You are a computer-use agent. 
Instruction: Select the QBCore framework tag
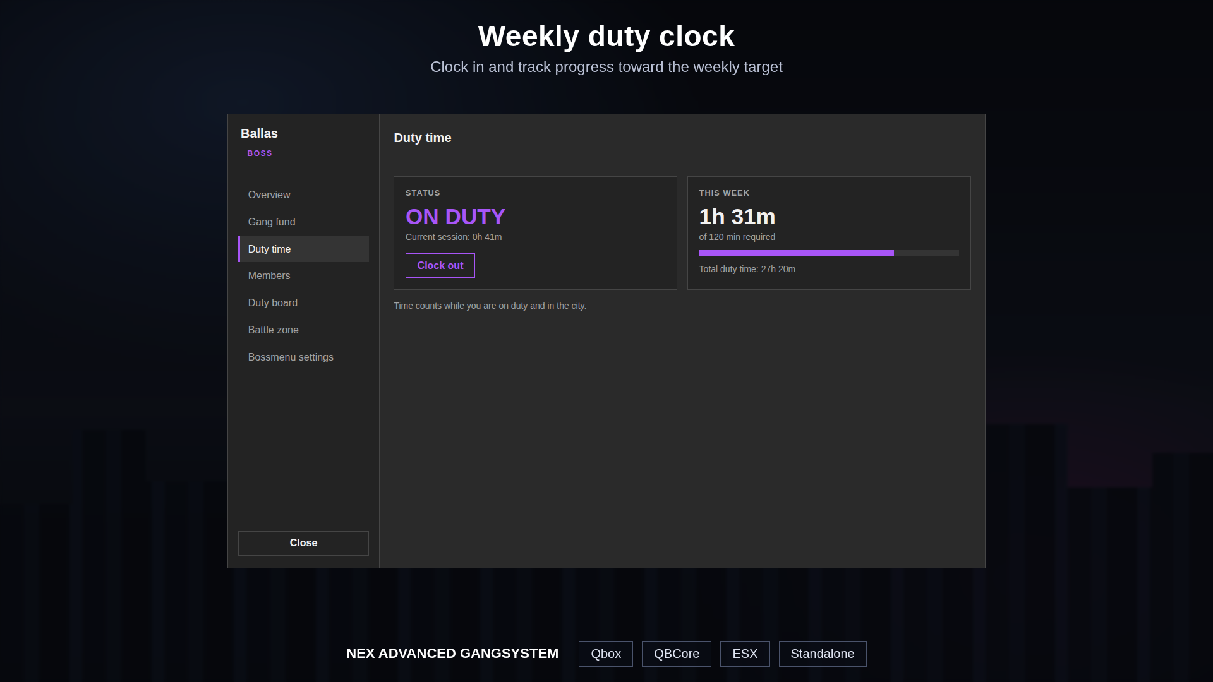677,654
